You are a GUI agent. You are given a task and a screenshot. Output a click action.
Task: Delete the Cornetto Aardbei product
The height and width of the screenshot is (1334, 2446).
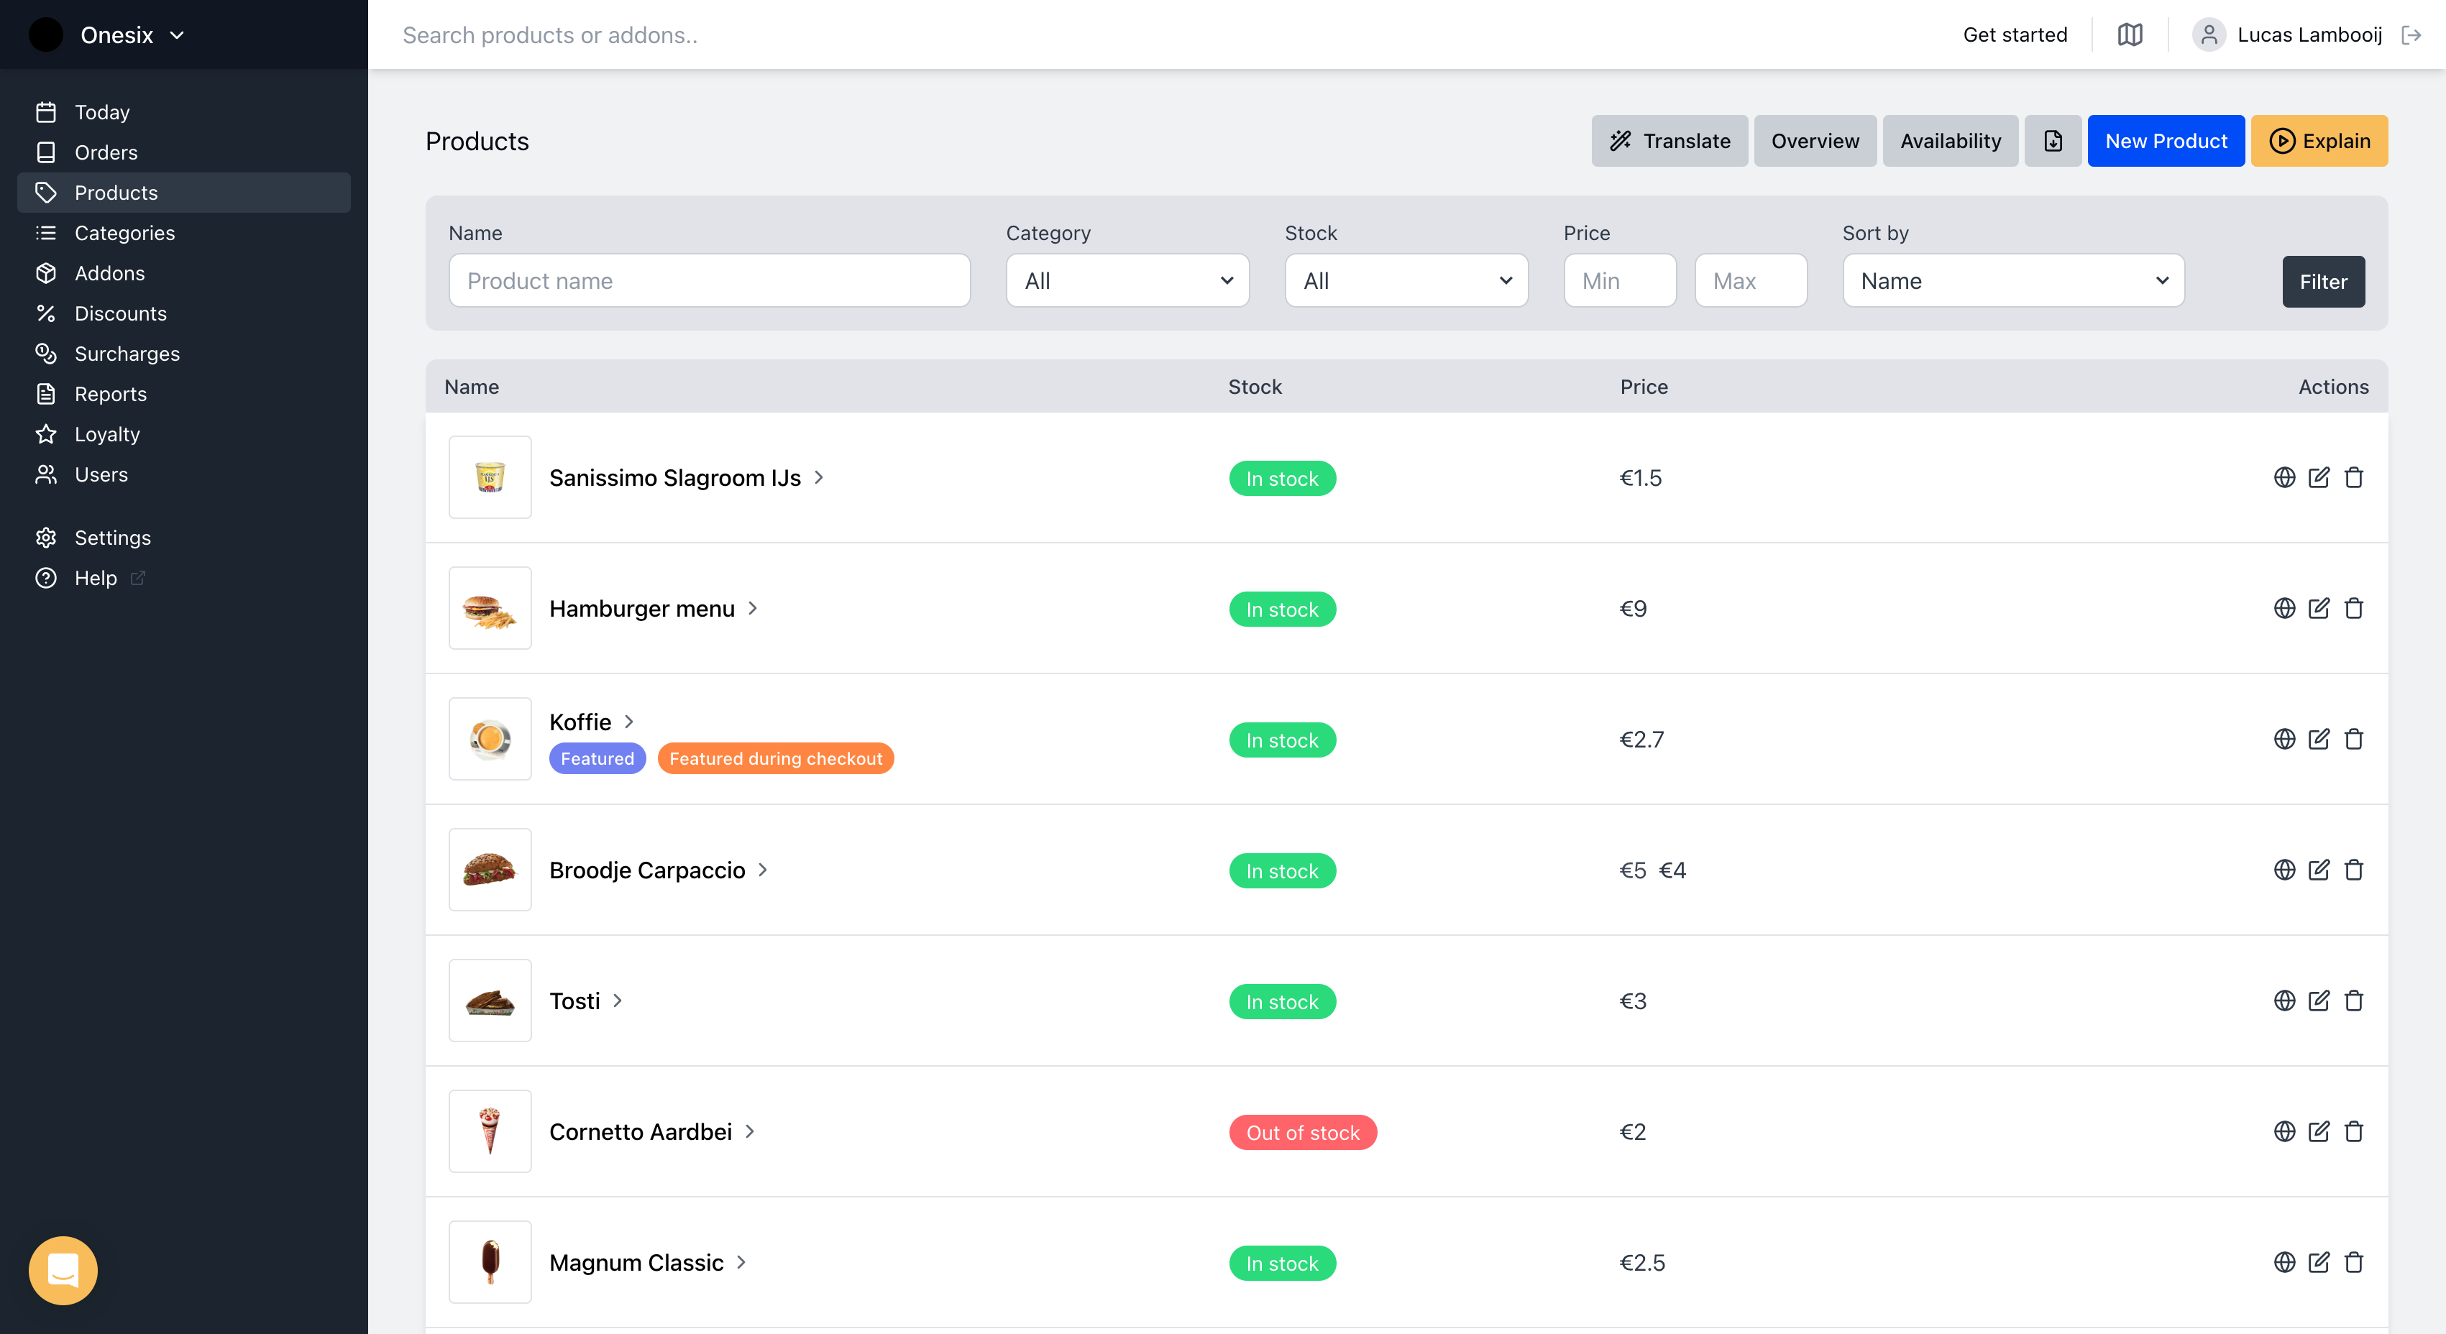point(2354,1132)
